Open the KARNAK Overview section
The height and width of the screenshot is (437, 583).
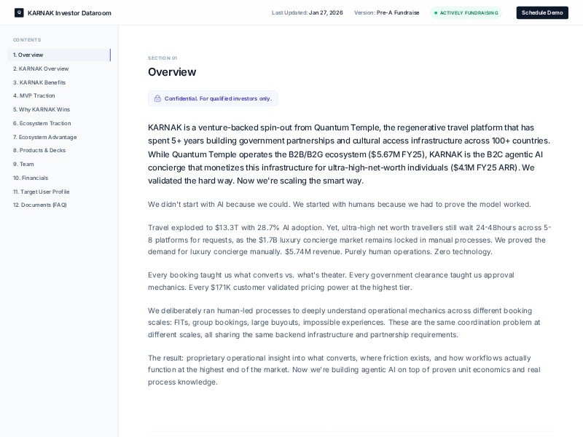pos(41,68)
